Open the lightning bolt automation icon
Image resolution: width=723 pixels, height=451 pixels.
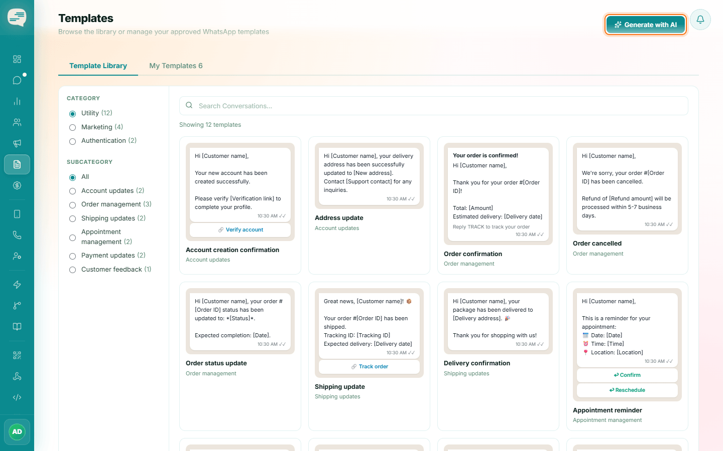tap(17, 285)
